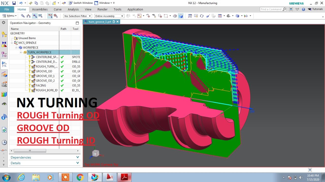
Task: Switch to the Analysis ribbon tab
Action: click(73, 9)
